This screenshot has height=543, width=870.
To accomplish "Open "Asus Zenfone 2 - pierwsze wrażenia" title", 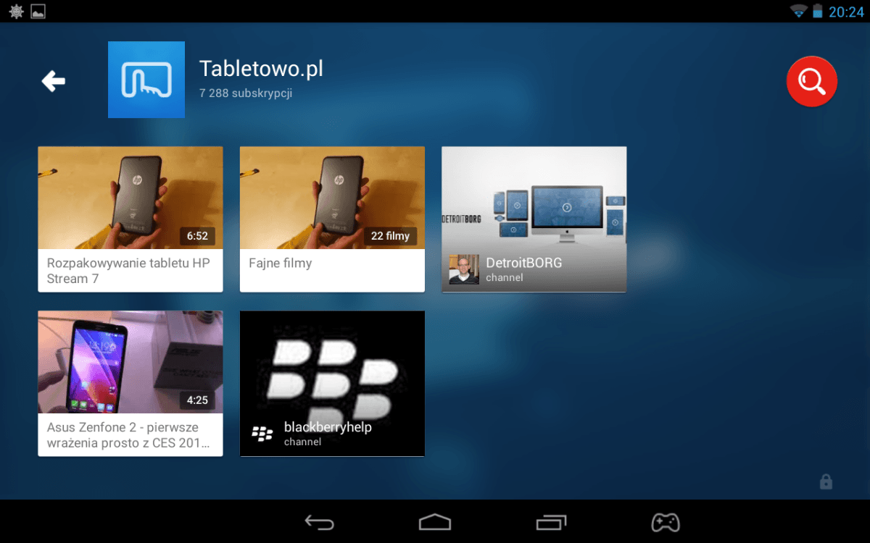I will 129,435.
